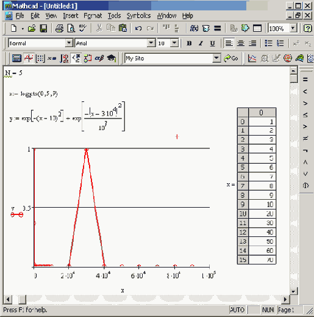This screenshot has width=314, height=317.
Task: Open the Symbolic keyword toolbar graduation cap icon
Action: click(112, 59)
